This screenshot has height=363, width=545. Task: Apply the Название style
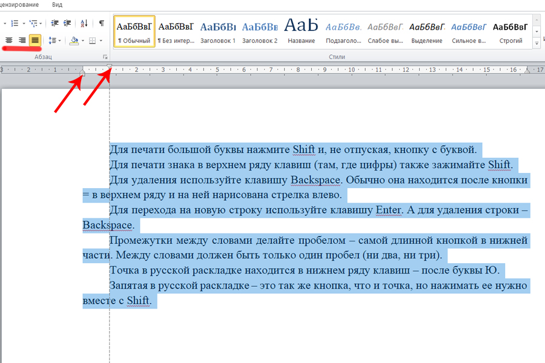click(x=301, y=32)
